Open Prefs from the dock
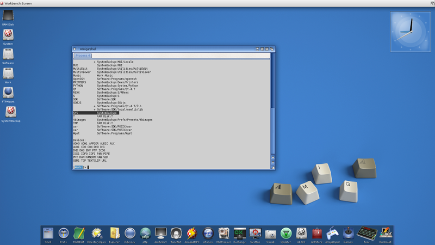This screenshot has height=245, width=435. (x=64, y=233)
